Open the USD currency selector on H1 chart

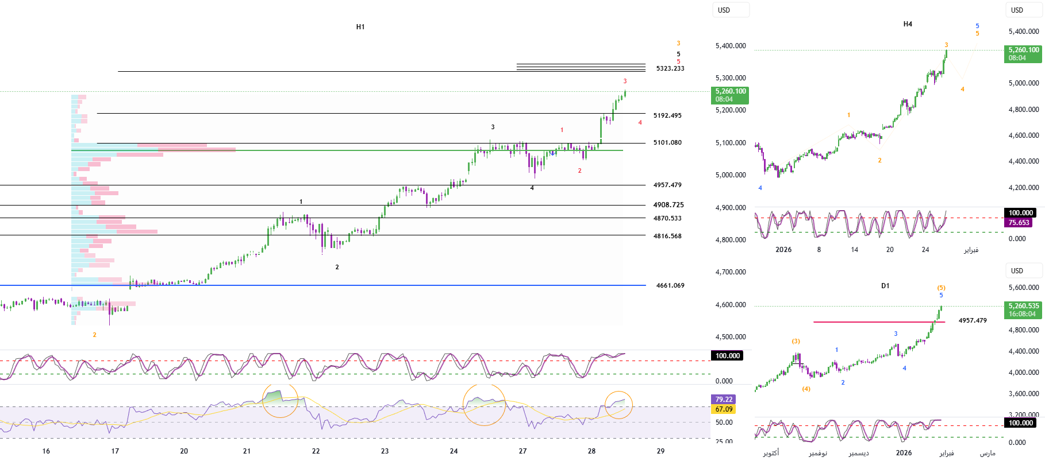[x=731, y=10]
